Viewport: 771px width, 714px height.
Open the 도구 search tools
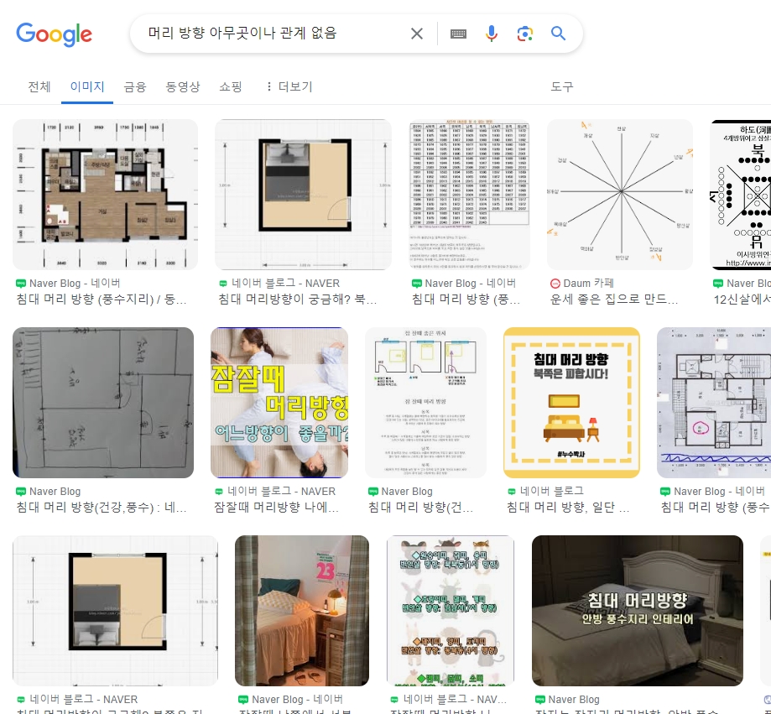point(561,86)
